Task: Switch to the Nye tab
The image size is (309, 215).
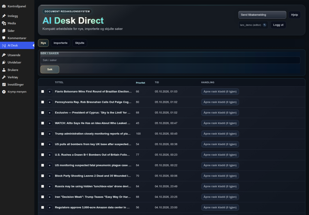Action: click(43, 43)
